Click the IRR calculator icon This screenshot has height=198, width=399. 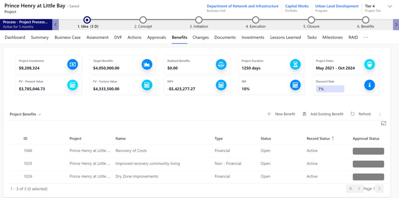click(x=295, y=85)
